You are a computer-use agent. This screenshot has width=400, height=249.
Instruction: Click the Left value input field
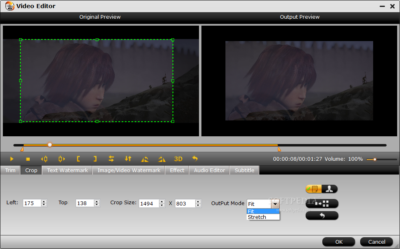[x=32, y=203]
